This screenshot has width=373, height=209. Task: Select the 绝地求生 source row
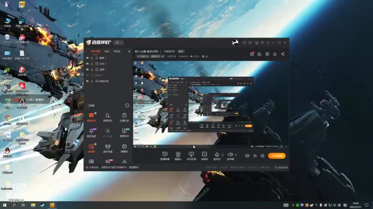click(108, 81)
